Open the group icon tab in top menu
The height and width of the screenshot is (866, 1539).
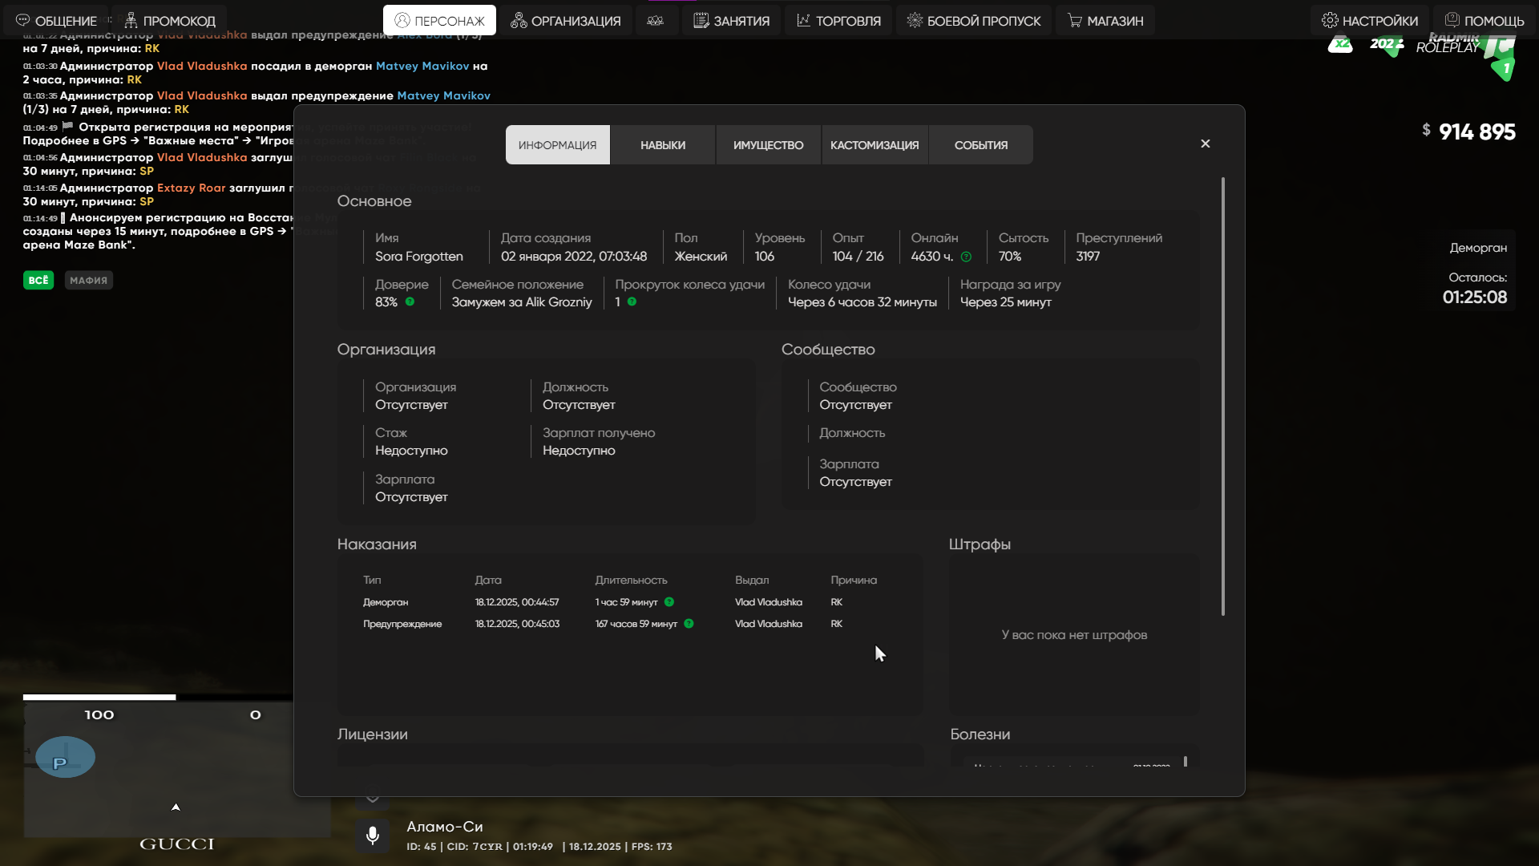(x=655, y=21)
